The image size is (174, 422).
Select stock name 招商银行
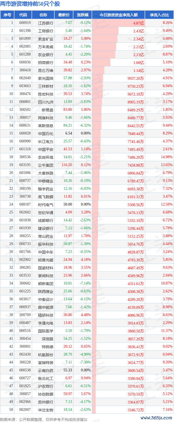point(46,63)
